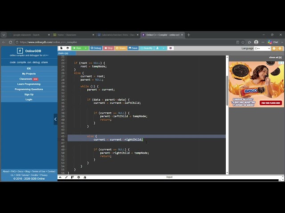285x213 pixels.
Task: Open the Privacy footer link
Action: (x=44, y=175)
